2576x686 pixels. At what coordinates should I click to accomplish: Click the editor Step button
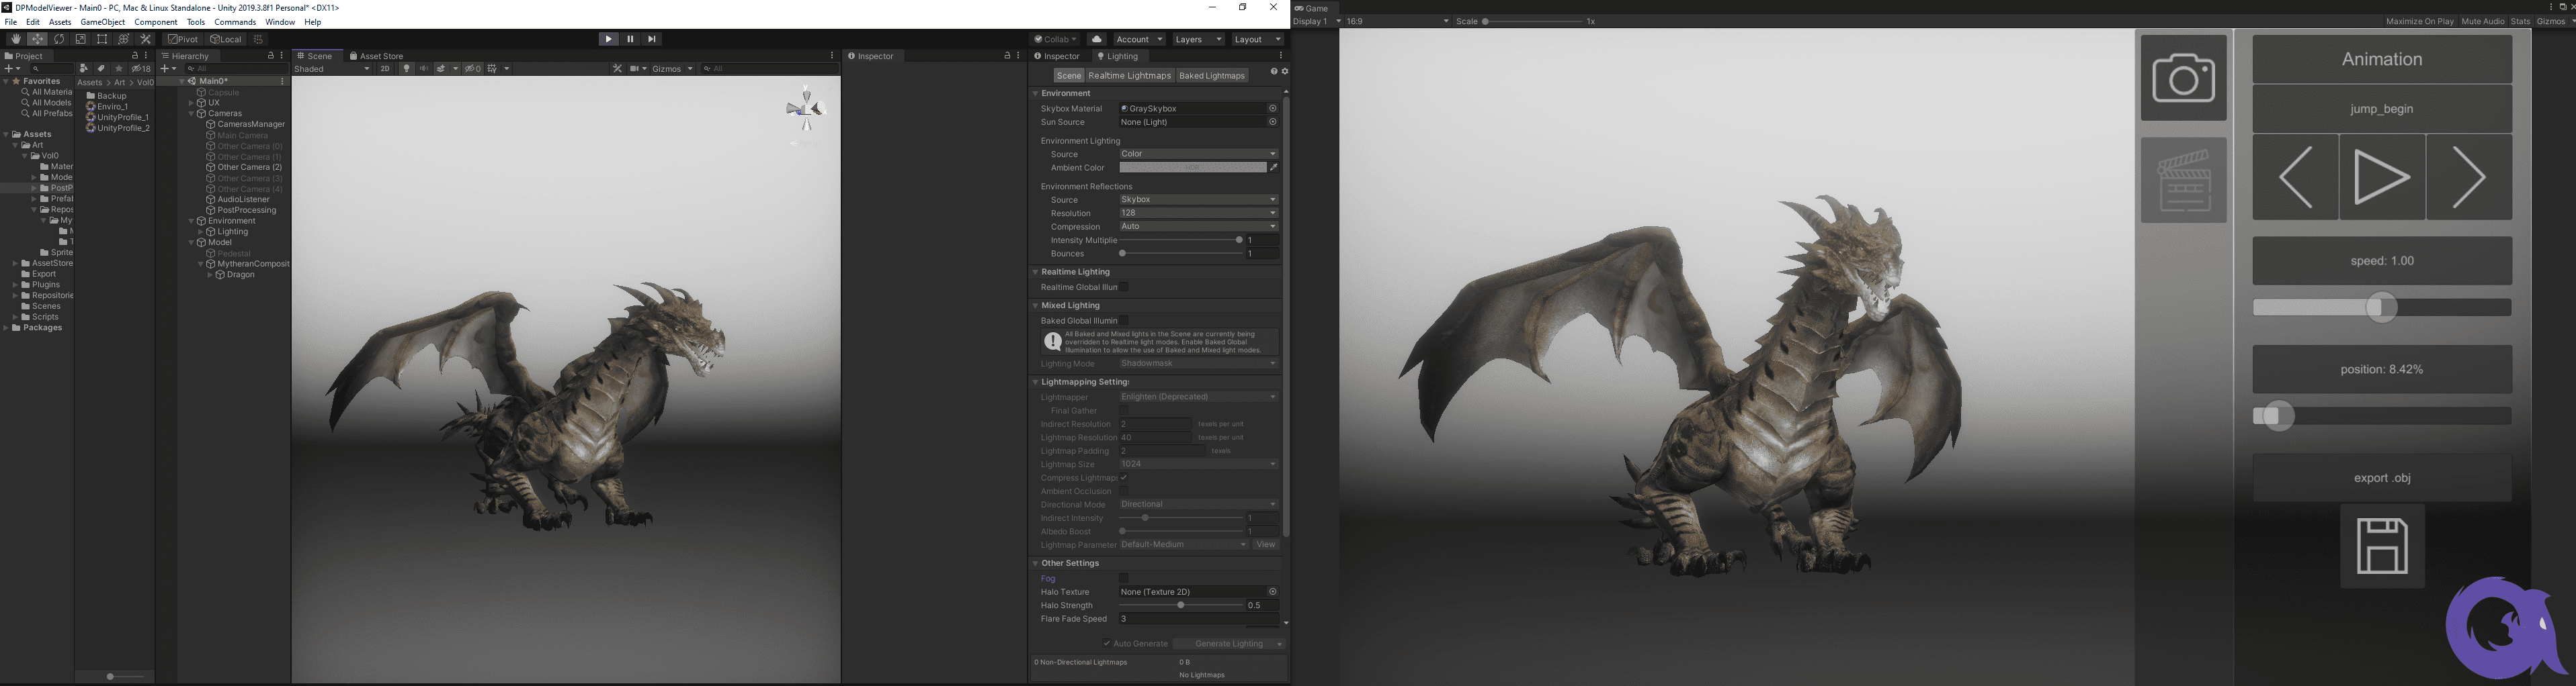click(x=652, y=39)
